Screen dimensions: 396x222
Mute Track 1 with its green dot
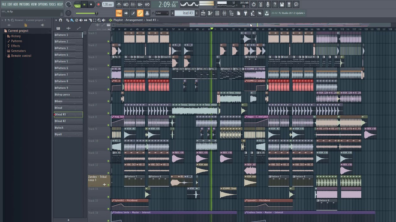(x=108, y=41)
